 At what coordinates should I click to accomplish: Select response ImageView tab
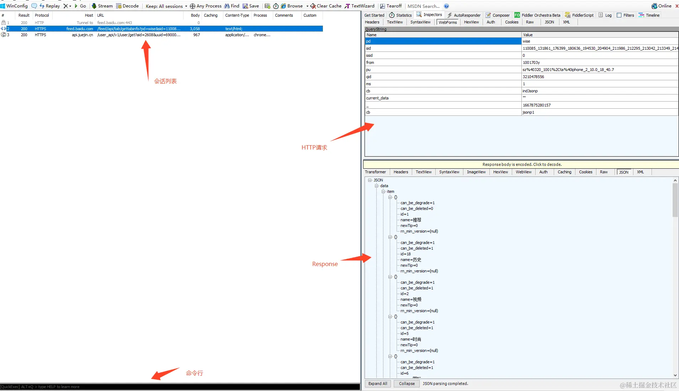(x=476, y=172)
